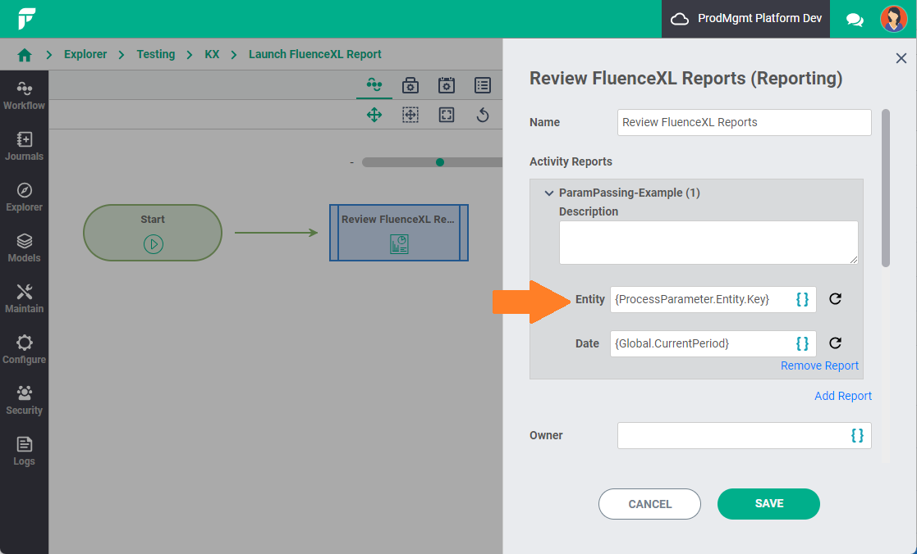This screenshot has width=917, height=554.
Task: Open Configure in the sidebar
Action: 24,350
